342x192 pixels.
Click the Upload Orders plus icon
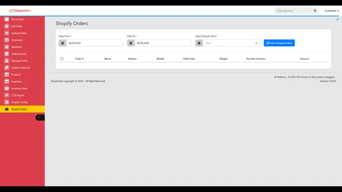(7, 33)
